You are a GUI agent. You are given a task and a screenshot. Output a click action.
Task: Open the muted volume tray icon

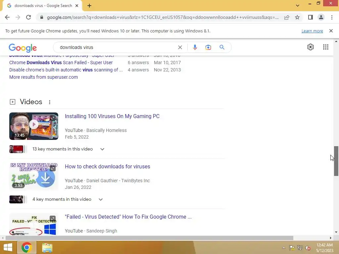pyautogui.click(x=308, y=248)
